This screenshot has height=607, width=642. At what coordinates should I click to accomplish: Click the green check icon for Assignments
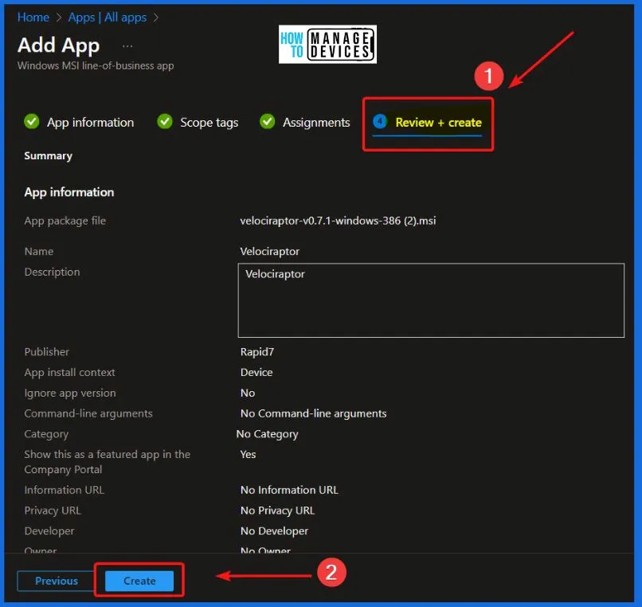pos(268,122)
